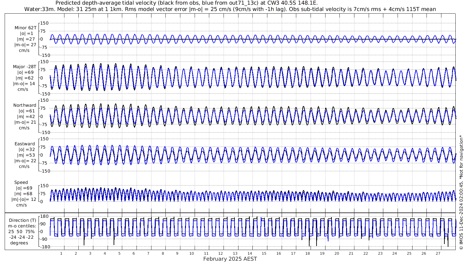Click '|o| =32' in the Eastward statistics
465x266 pixels.
click(x=27, y=149)
